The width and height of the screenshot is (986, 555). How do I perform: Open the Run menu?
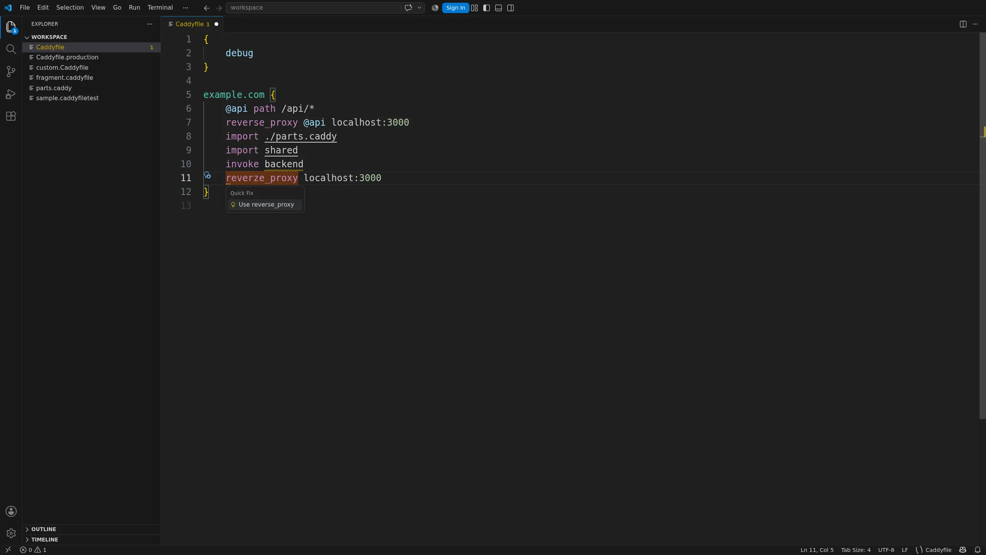134,8
